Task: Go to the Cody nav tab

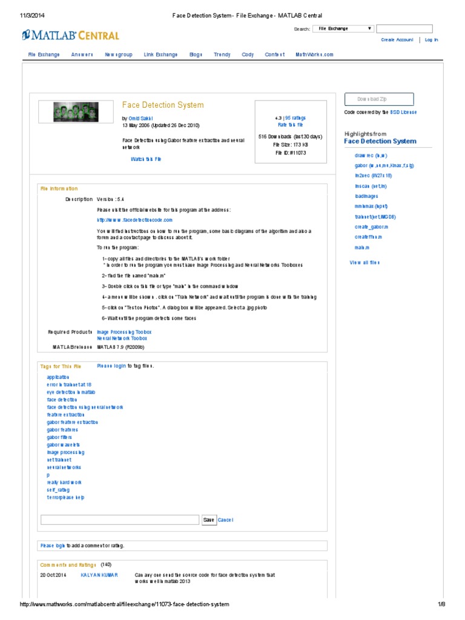Action: coord(248,54)
